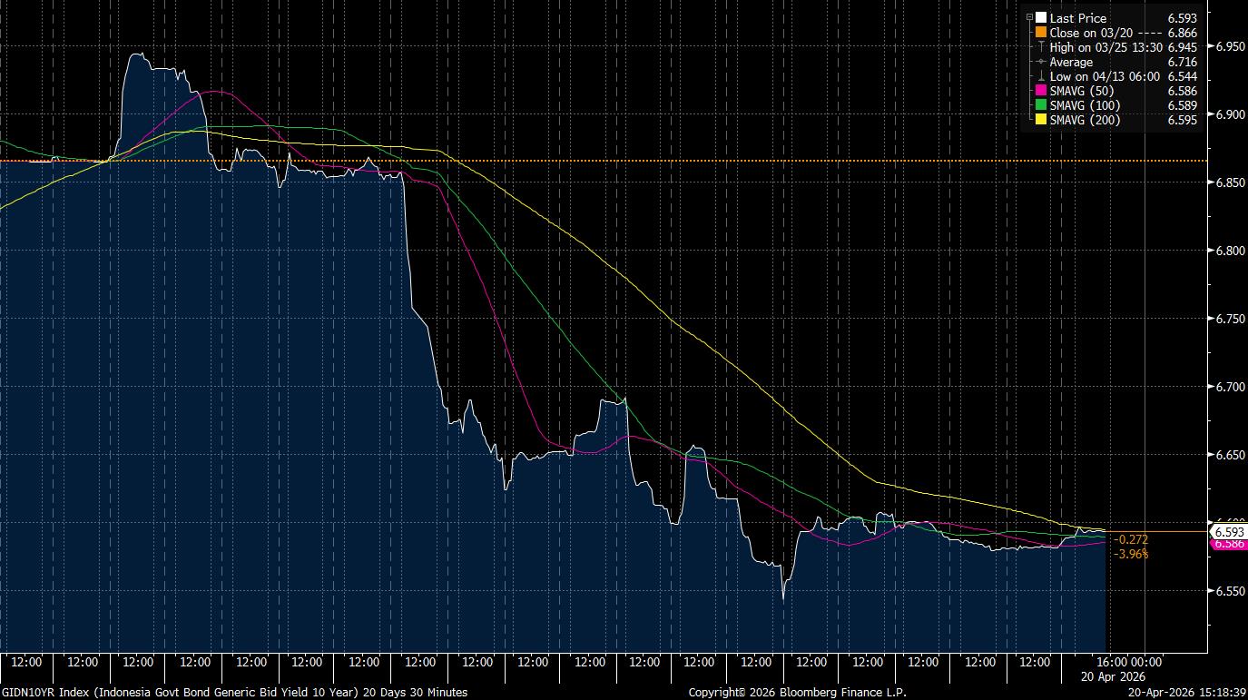Select the High on 03/25 marker icon
The image size is (1248, 700).
click(x=1041, y=47)
